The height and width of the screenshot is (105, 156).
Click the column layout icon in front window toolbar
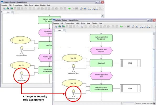[x=128, y=26]
